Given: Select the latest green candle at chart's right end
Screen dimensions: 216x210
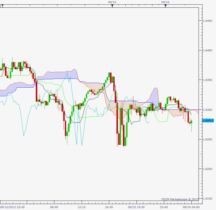Looking at the screenshot, I should (x=191, y=122).
